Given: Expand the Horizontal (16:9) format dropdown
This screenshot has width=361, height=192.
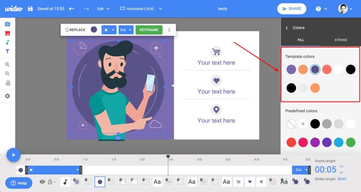Looking at the screenshot, I should click(141, 9).
